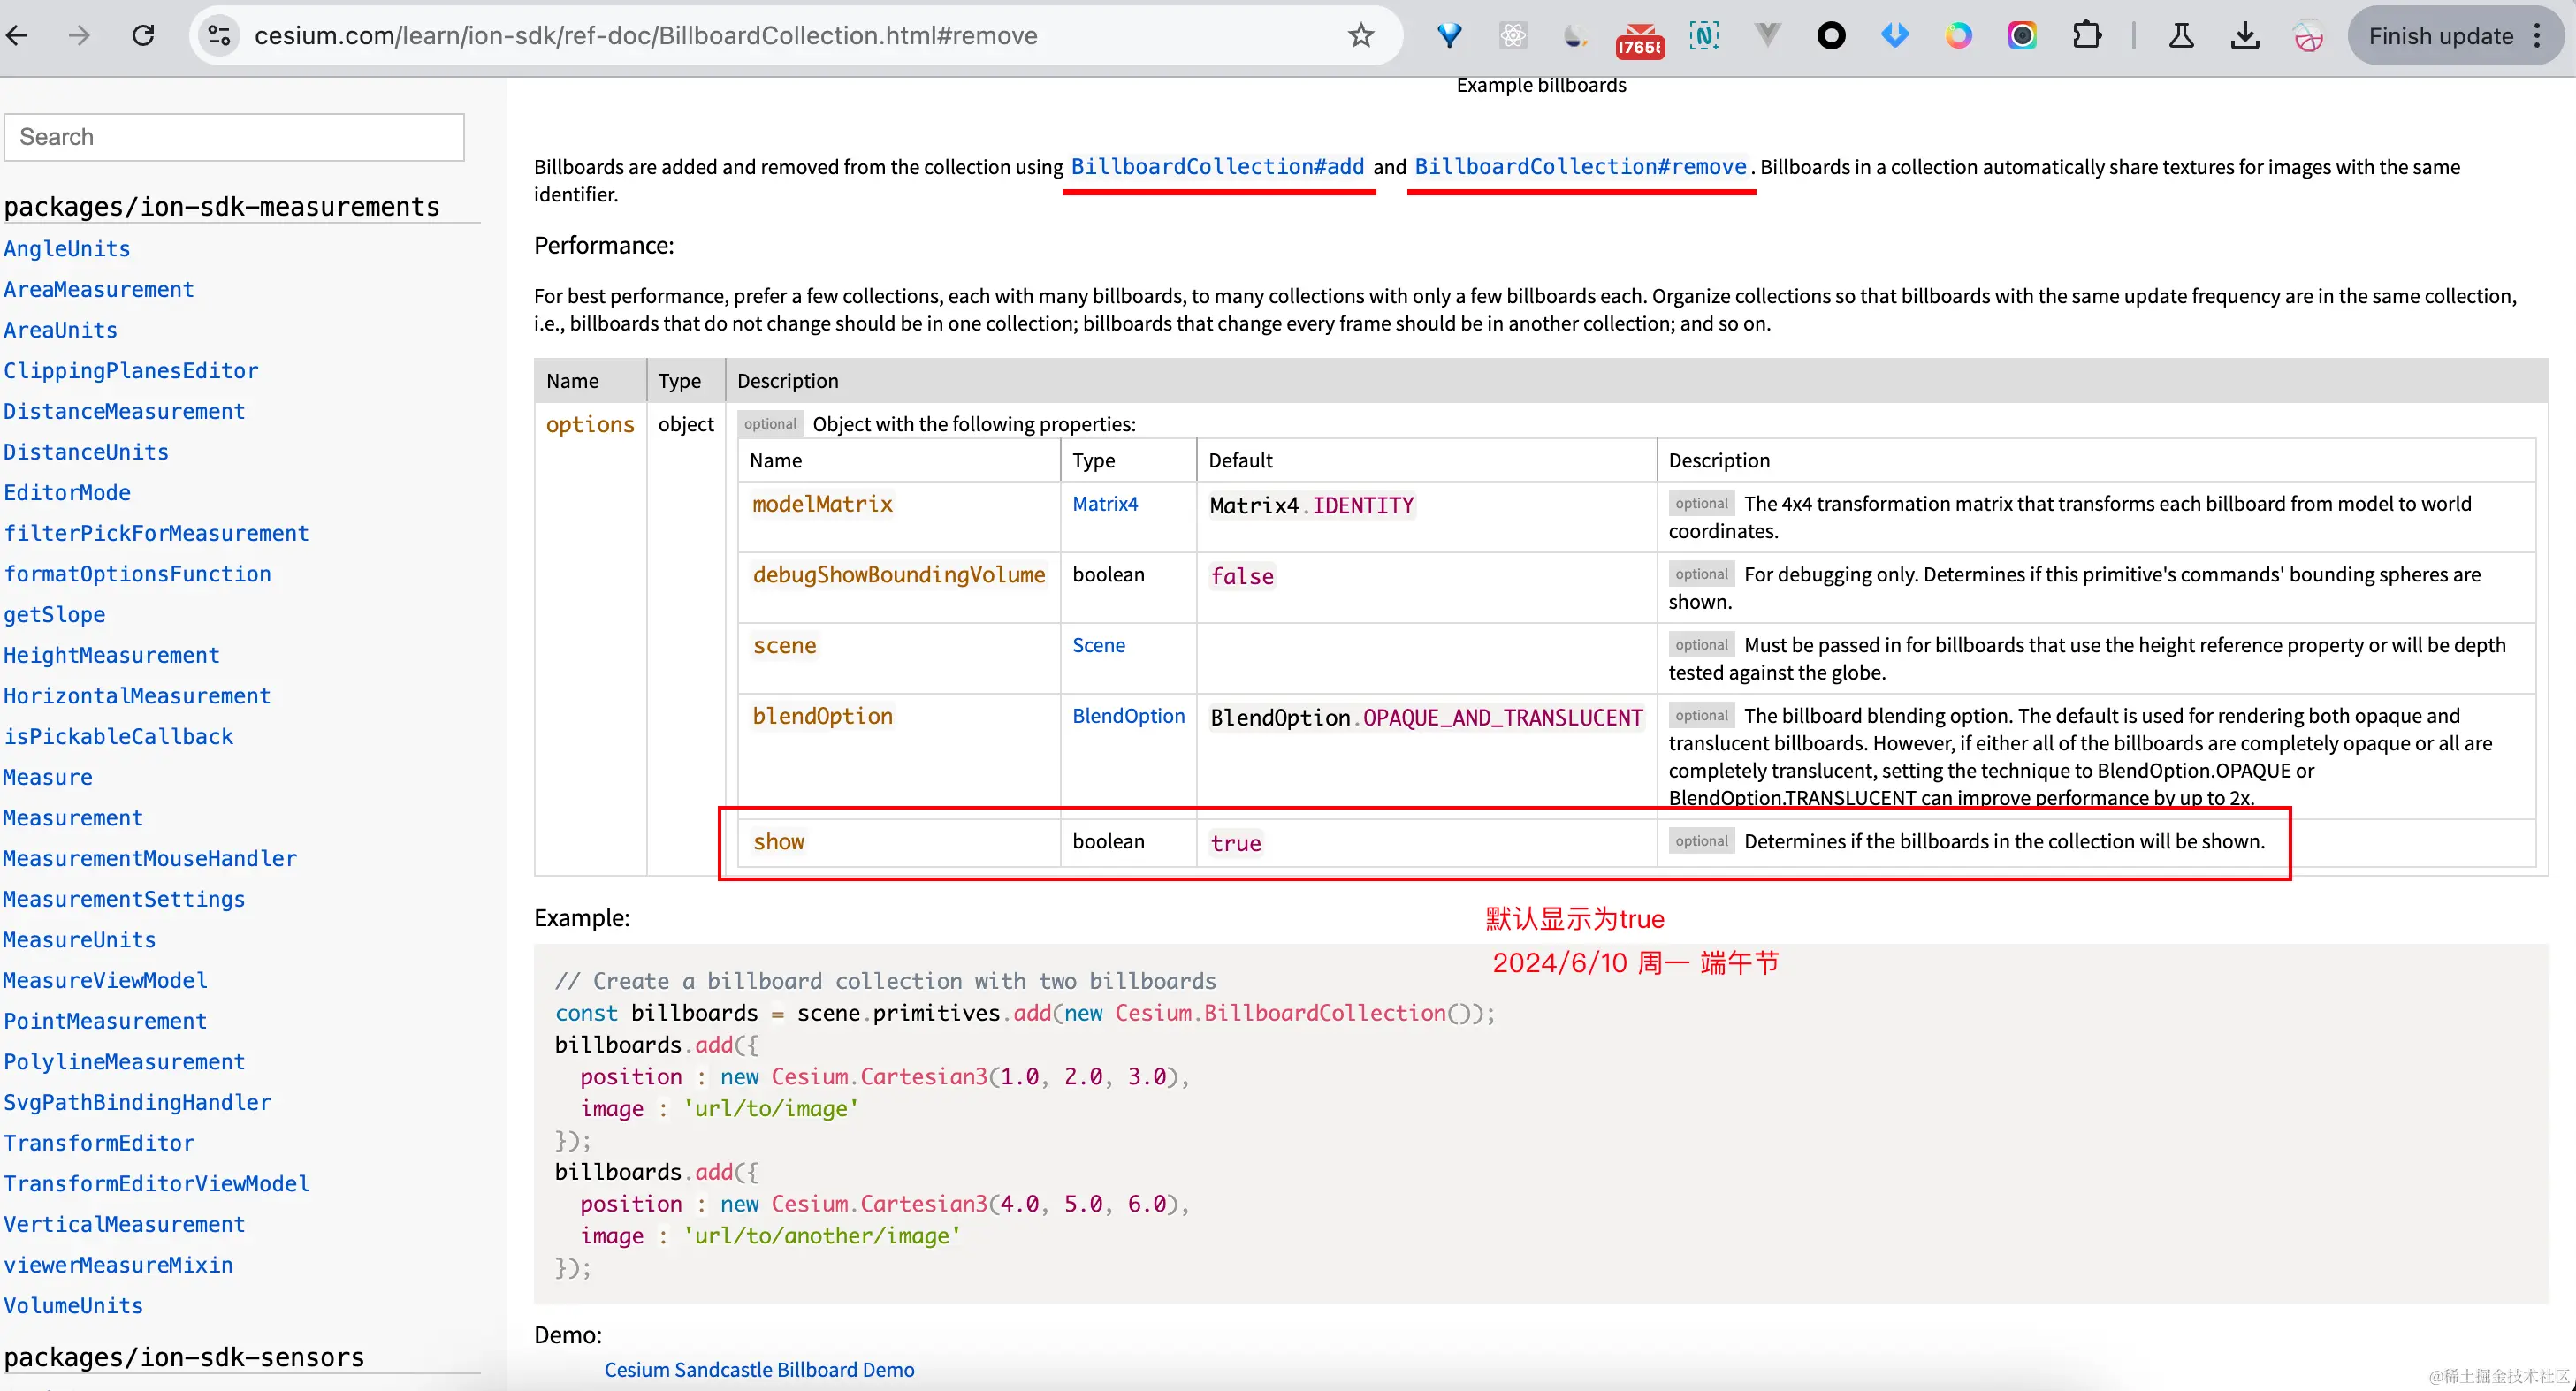Reload the current page
This screenshot has width=2576, height=1391.
pos(144,35)
